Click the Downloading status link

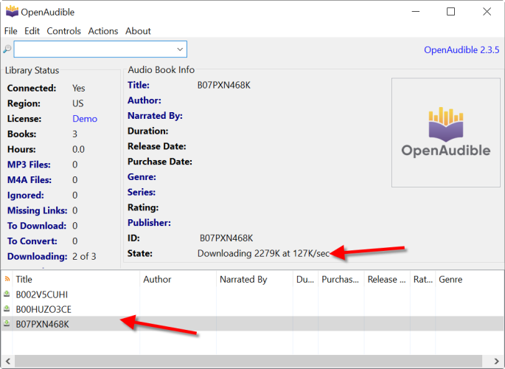(x=38, y=257)
